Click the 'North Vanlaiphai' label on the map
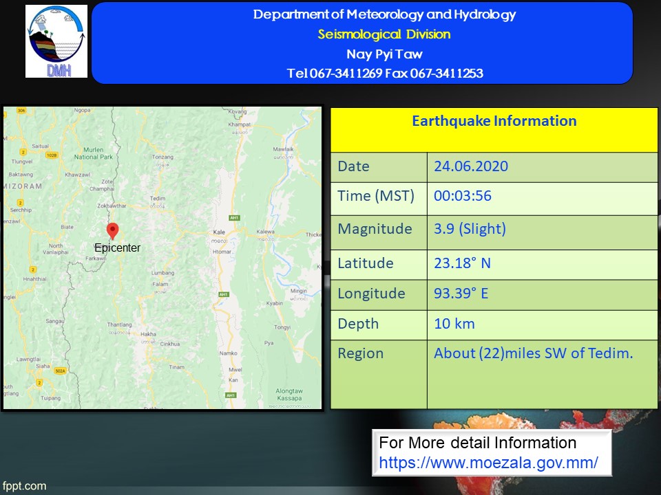 click(x=56, y=249)
